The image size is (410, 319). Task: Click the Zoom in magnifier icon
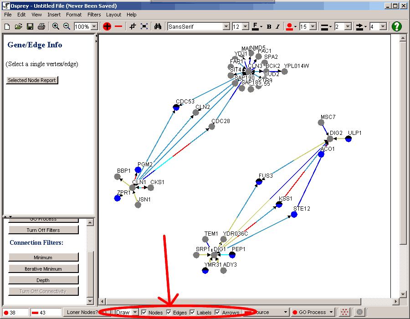coord(56,26)
